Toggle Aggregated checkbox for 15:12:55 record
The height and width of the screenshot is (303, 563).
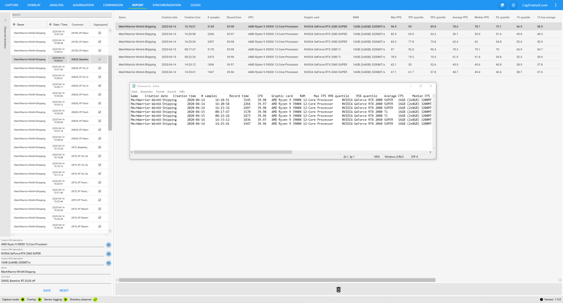point(100,147)
